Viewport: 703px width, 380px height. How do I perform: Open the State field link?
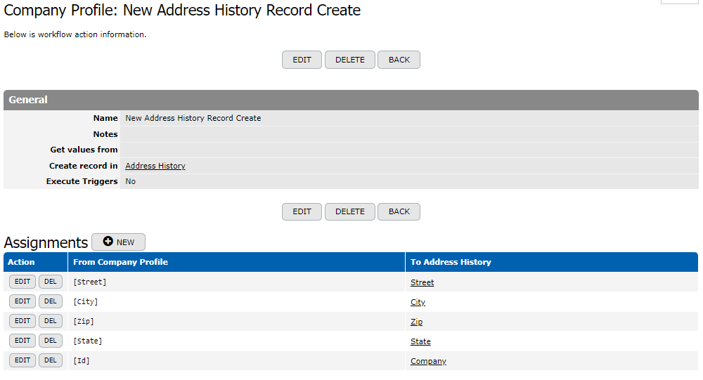coord(420,341)
